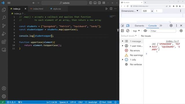Open the top JavaScript context dropdown

[136, 31]
